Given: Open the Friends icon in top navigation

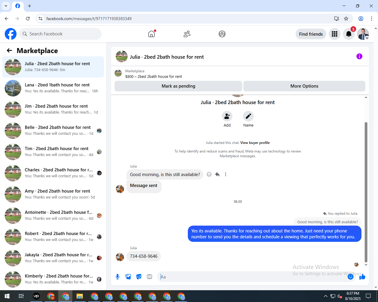Looking at the screenshot, I should (x=187, y=34).
